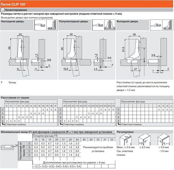Click the 2.4 value in the minimum gap table

(77, 155)
